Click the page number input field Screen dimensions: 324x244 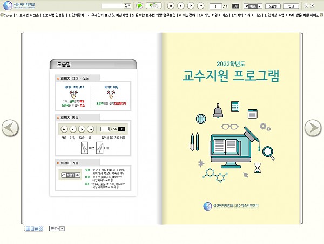click(x=215, y=6)
